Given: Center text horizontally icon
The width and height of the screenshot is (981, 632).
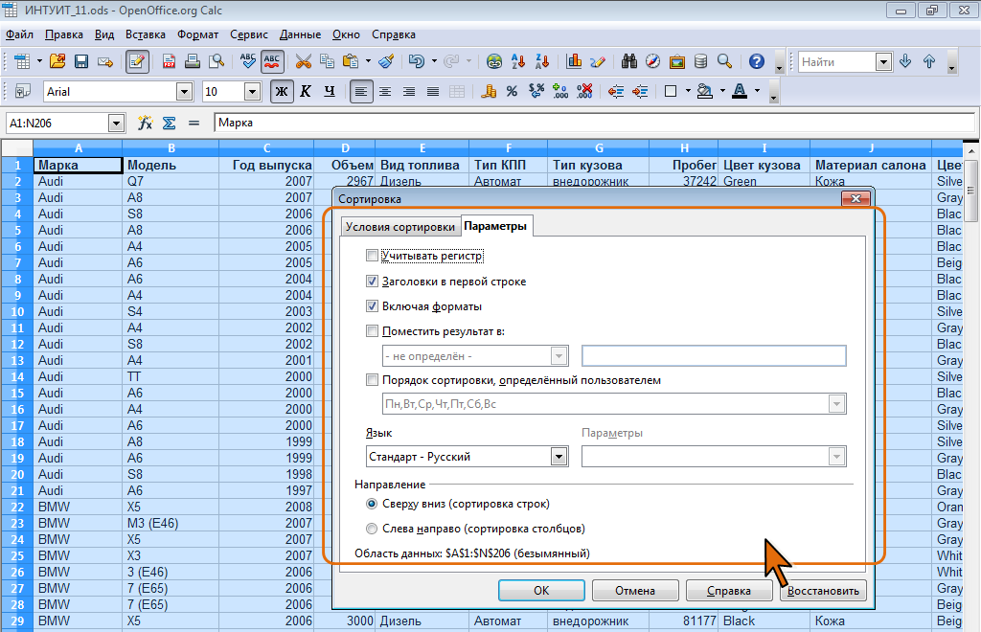Looking at the screenshot, I should coord(385,91).
